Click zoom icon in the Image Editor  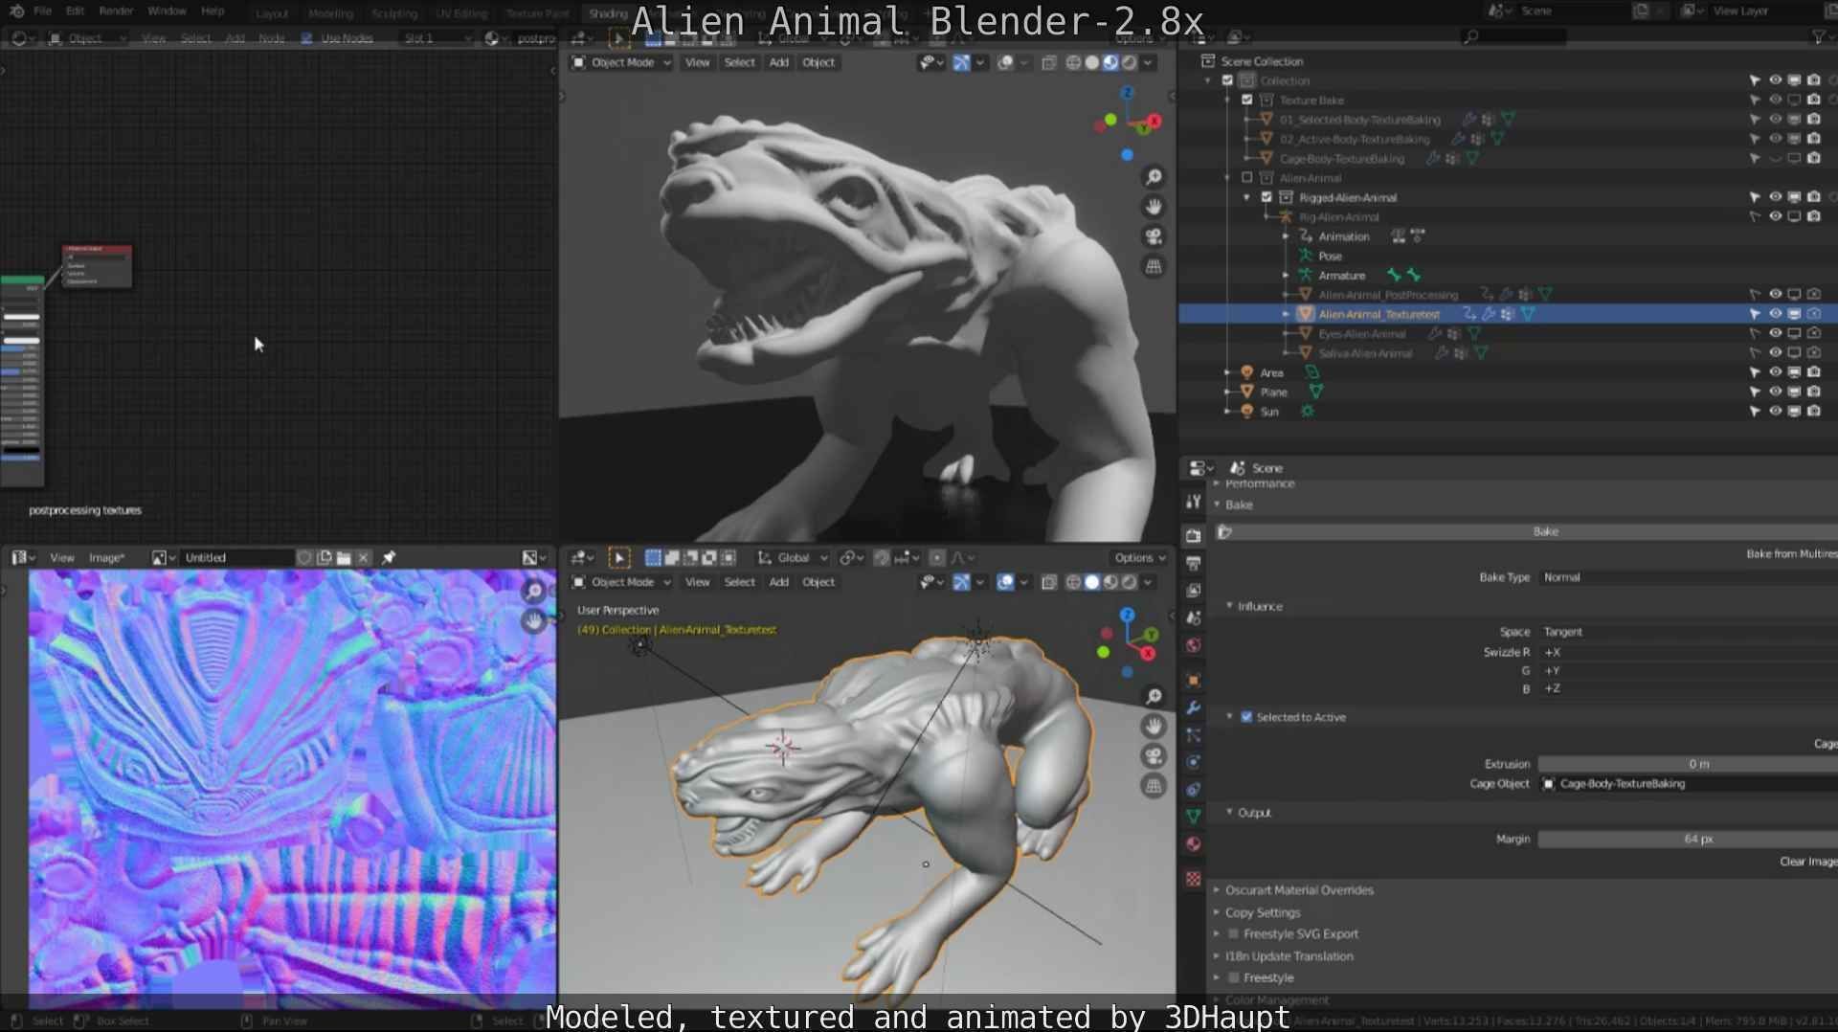click(x=534, y=592)
